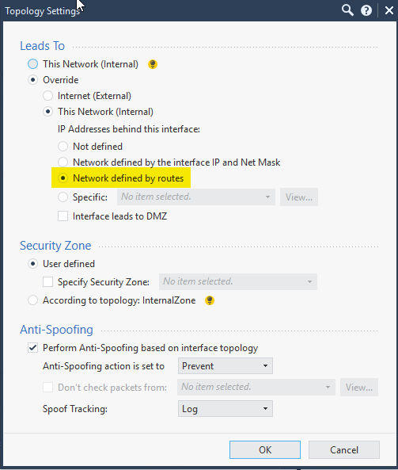Close the Topology Settings dialog

click(x=389, y=10)
